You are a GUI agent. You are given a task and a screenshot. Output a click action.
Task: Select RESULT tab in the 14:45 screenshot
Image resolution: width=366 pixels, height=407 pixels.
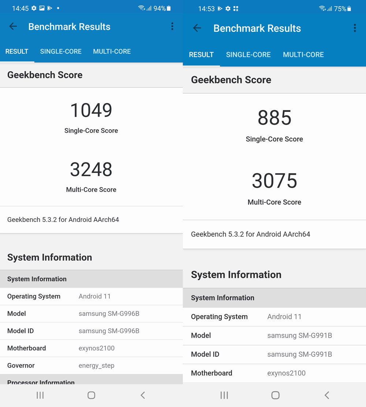coord(17,52)
